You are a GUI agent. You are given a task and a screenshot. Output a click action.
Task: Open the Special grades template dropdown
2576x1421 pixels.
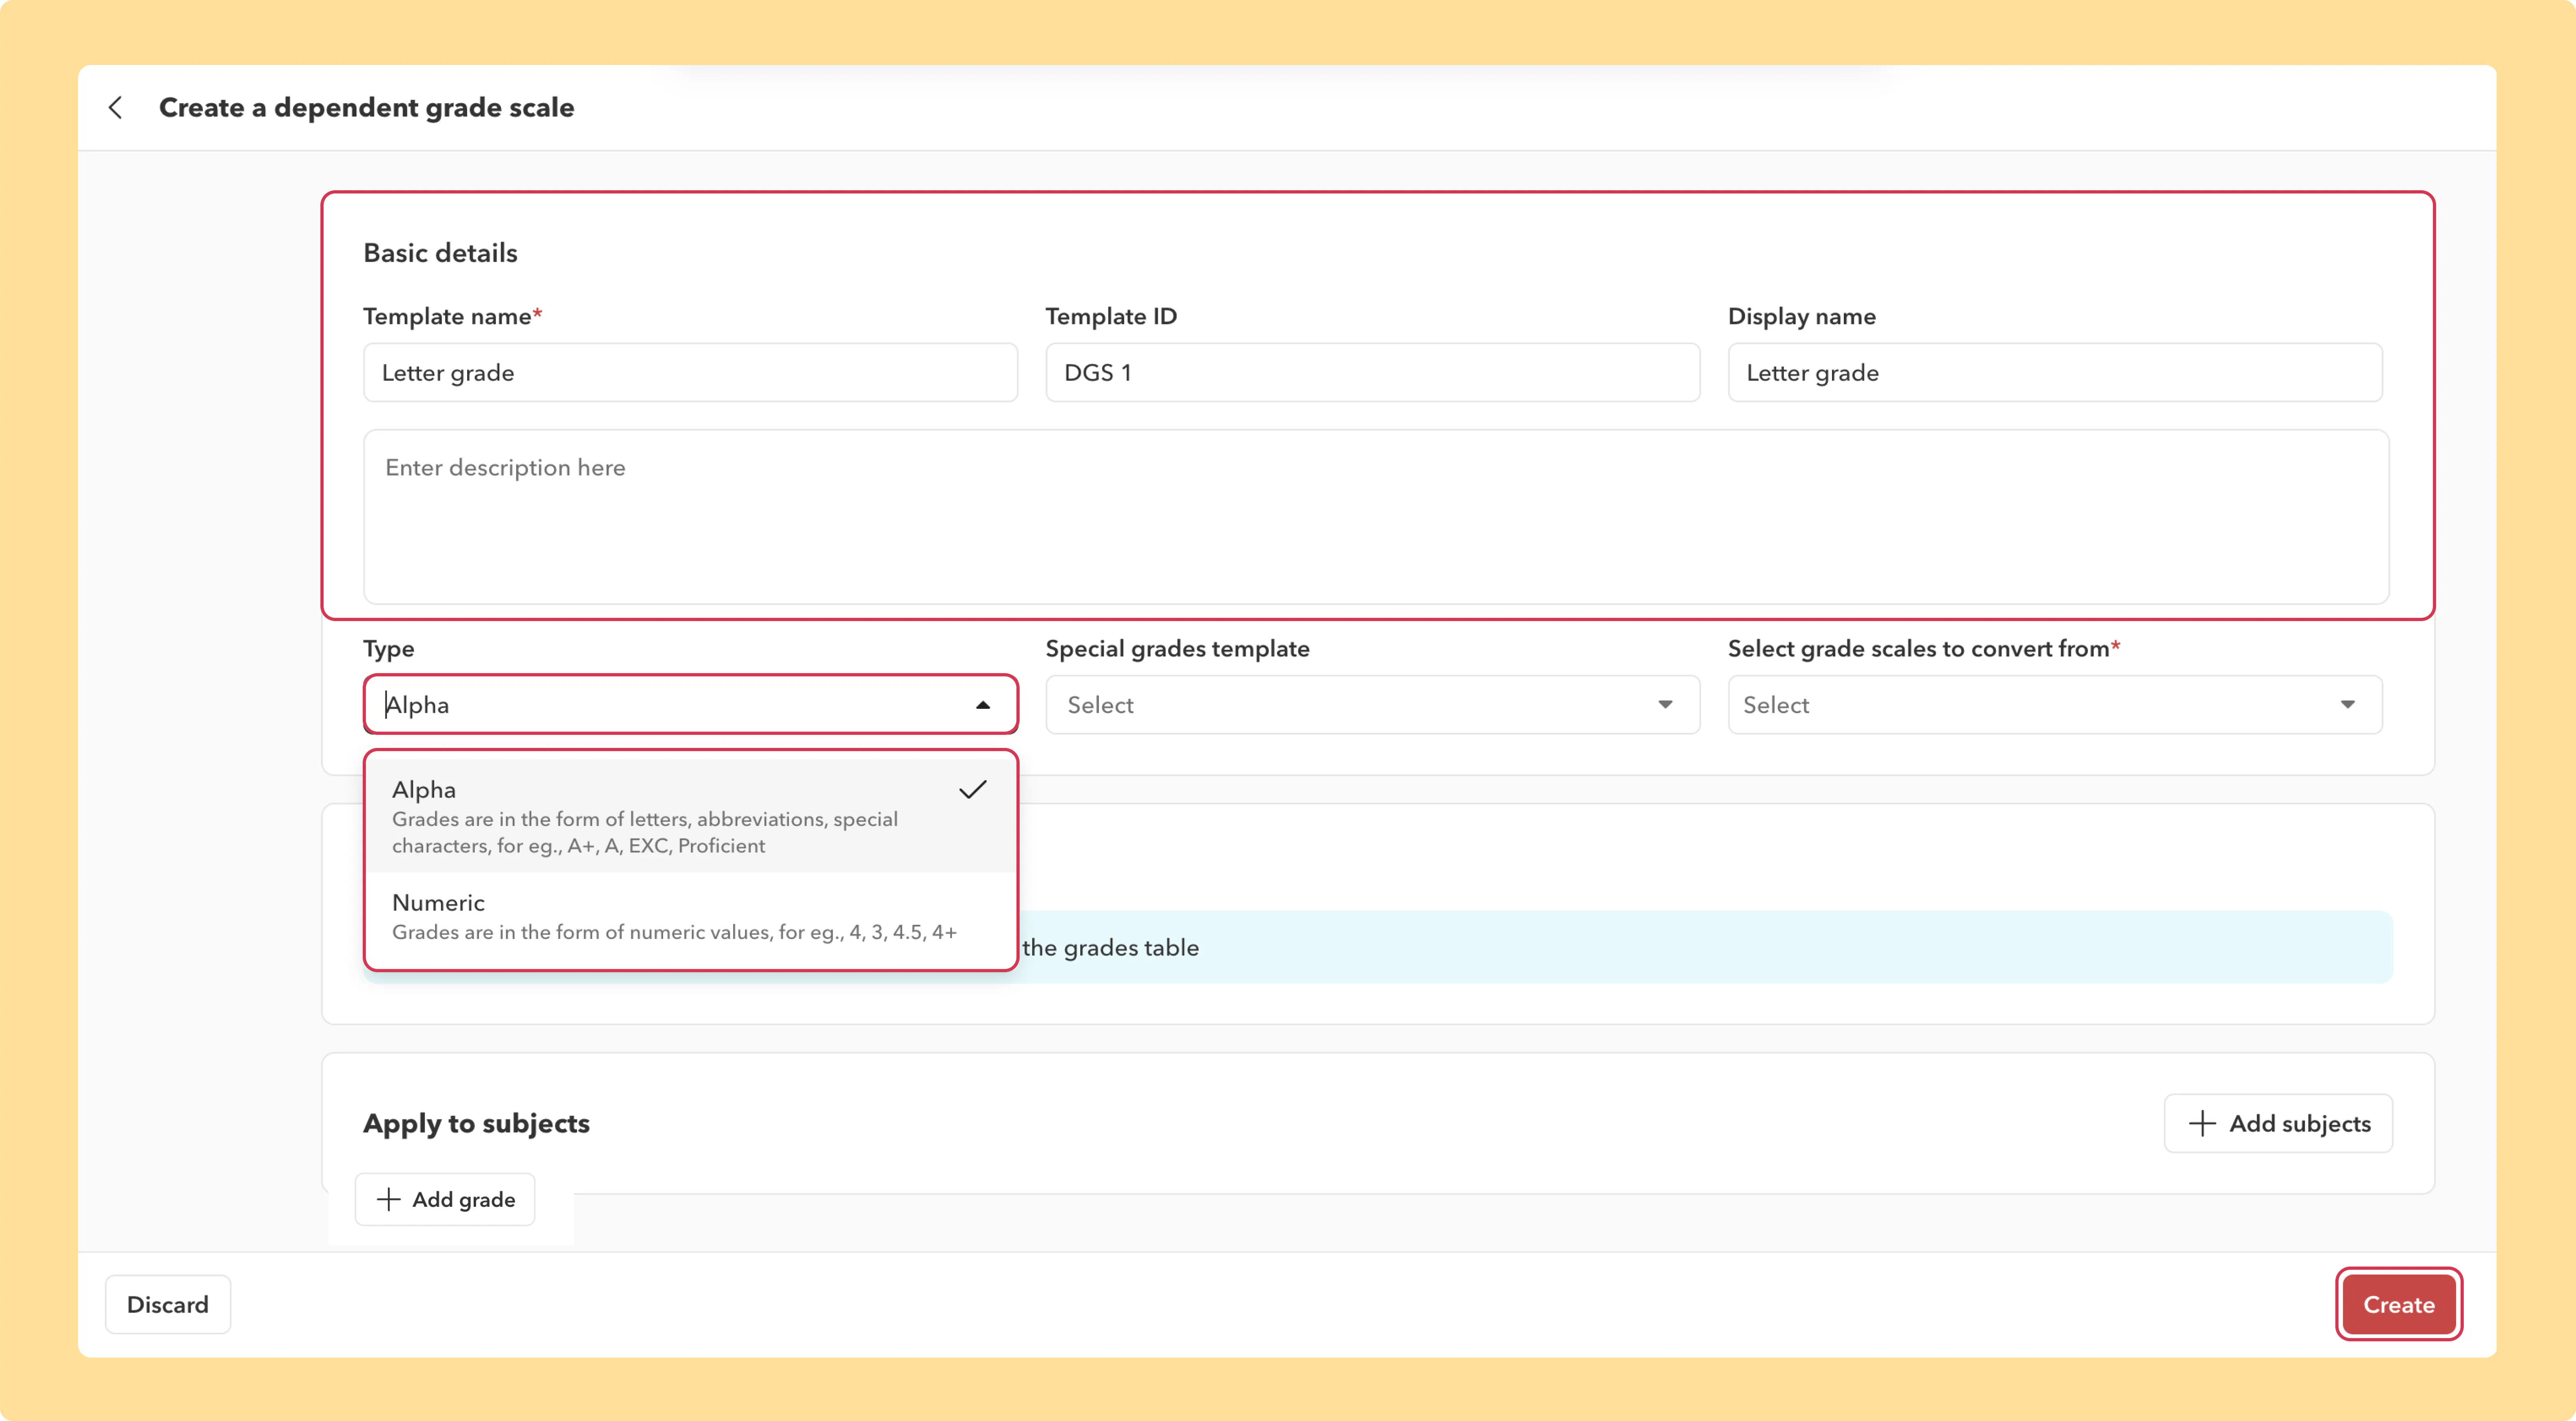pyautogui.click(x=1372, y=705)
